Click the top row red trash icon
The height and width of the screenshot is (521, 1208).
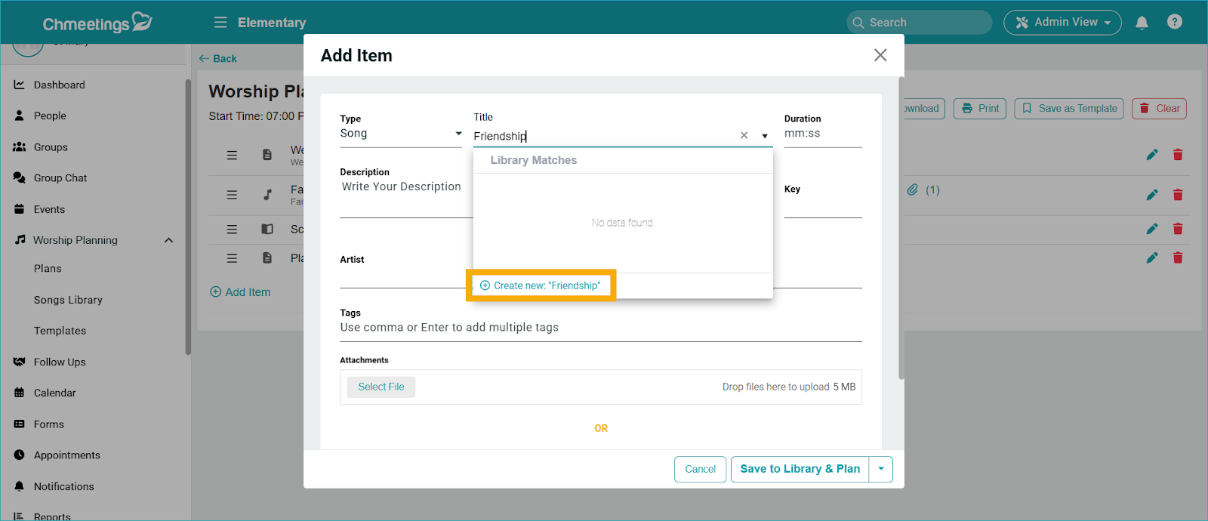pyautogui.click(x=1177, y=155)
